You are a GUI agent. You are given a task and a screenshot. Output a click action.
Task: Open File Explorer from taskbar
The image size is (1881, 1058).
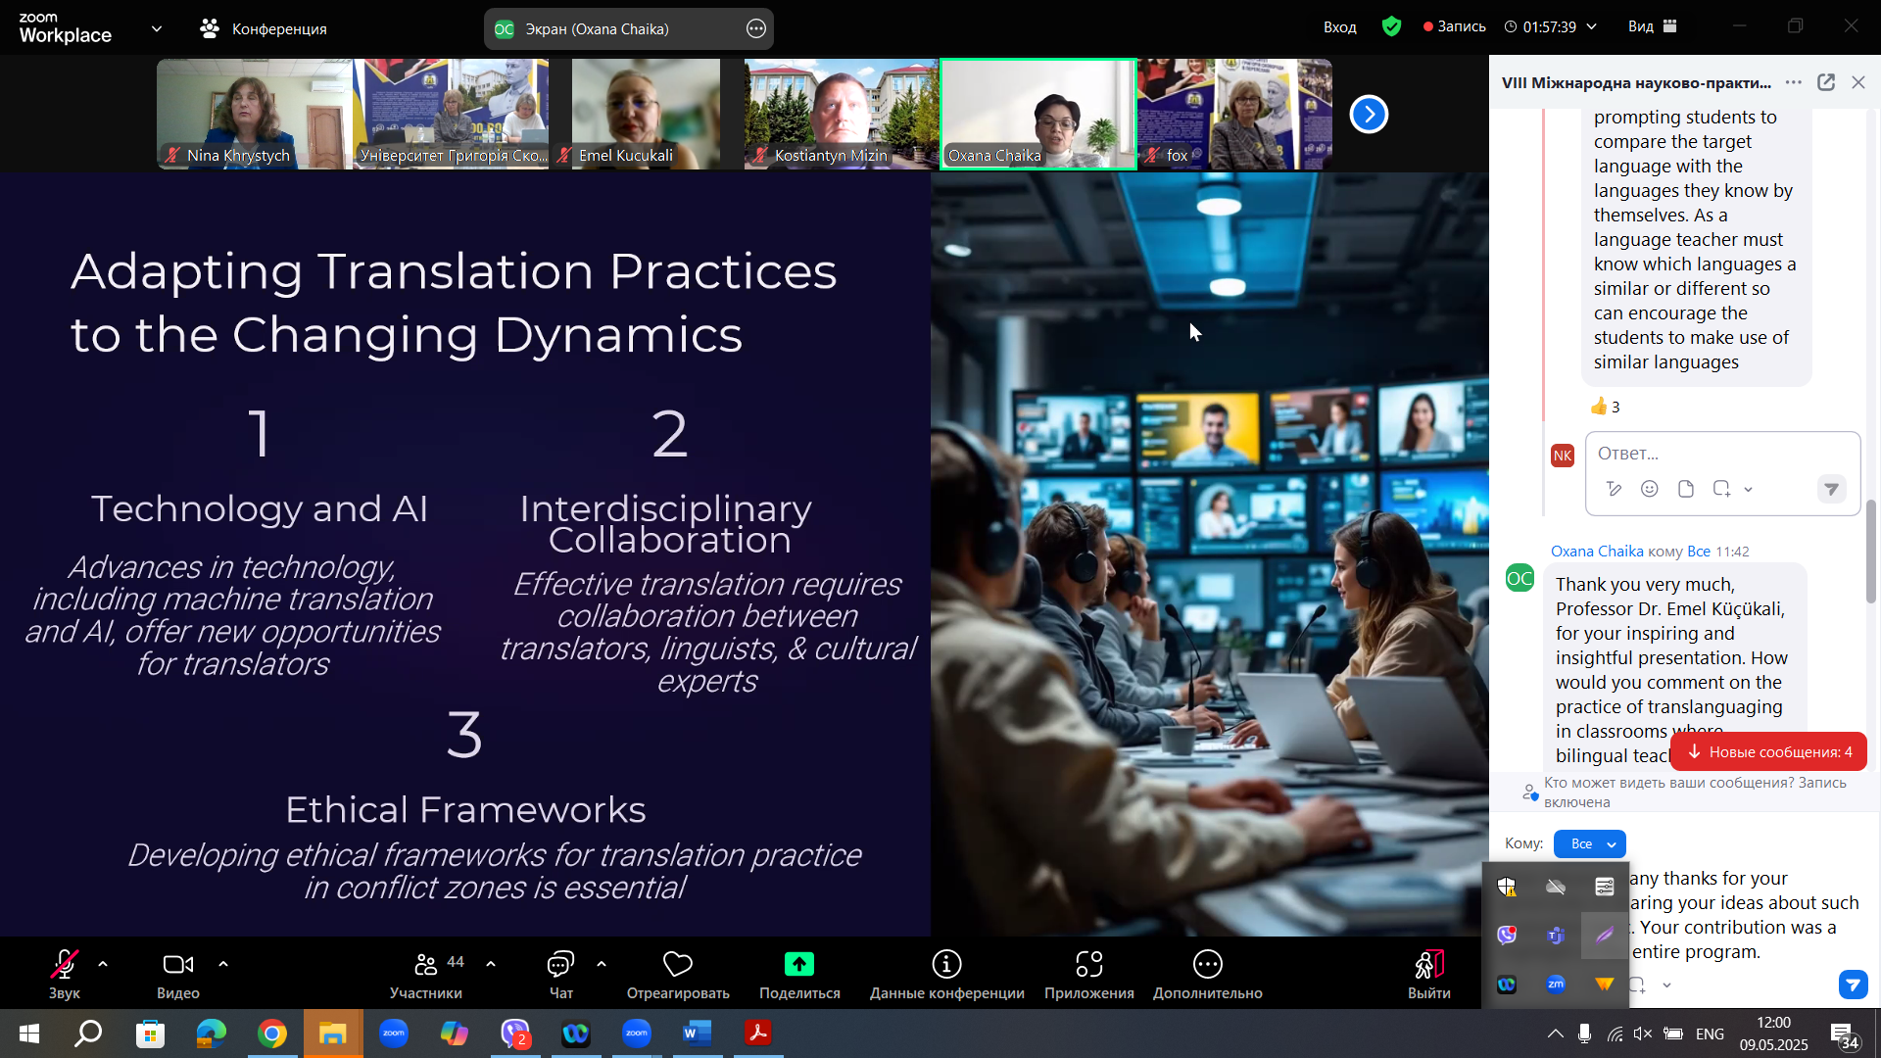click(x=333, y=1034)
